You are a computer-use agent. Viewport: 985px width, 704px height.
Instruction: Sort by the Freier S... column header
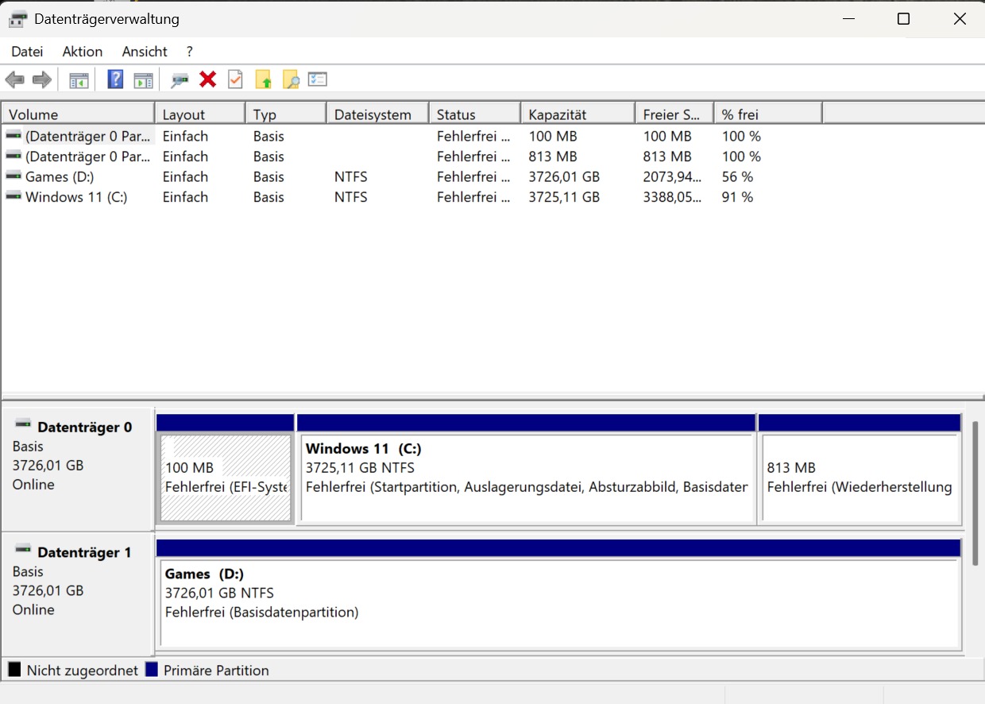click(674, 114)
